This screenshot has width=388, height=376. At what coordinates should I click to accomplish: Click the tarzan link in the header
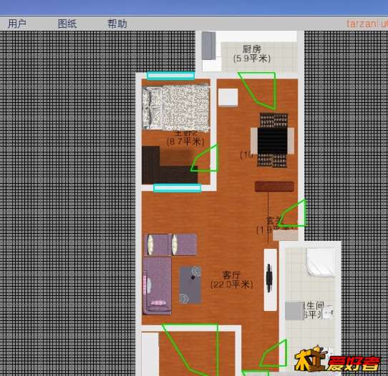(367, 24)
